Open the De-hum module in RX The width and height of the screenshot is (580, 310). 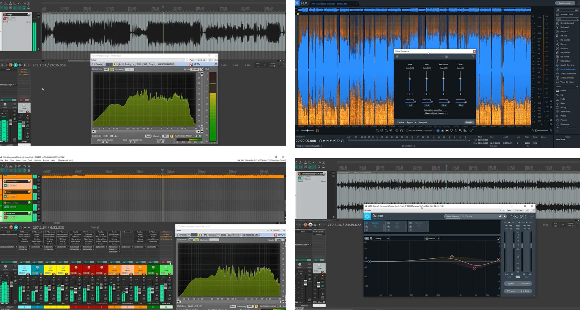[564, 48]
